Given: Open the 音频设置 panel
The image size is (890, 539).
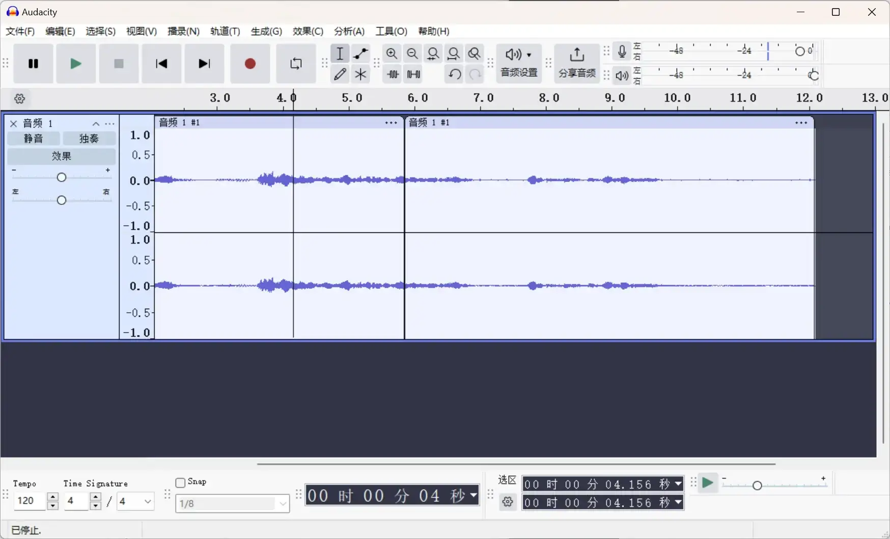Looking at the screenshot, I should [x=518, y=64].
